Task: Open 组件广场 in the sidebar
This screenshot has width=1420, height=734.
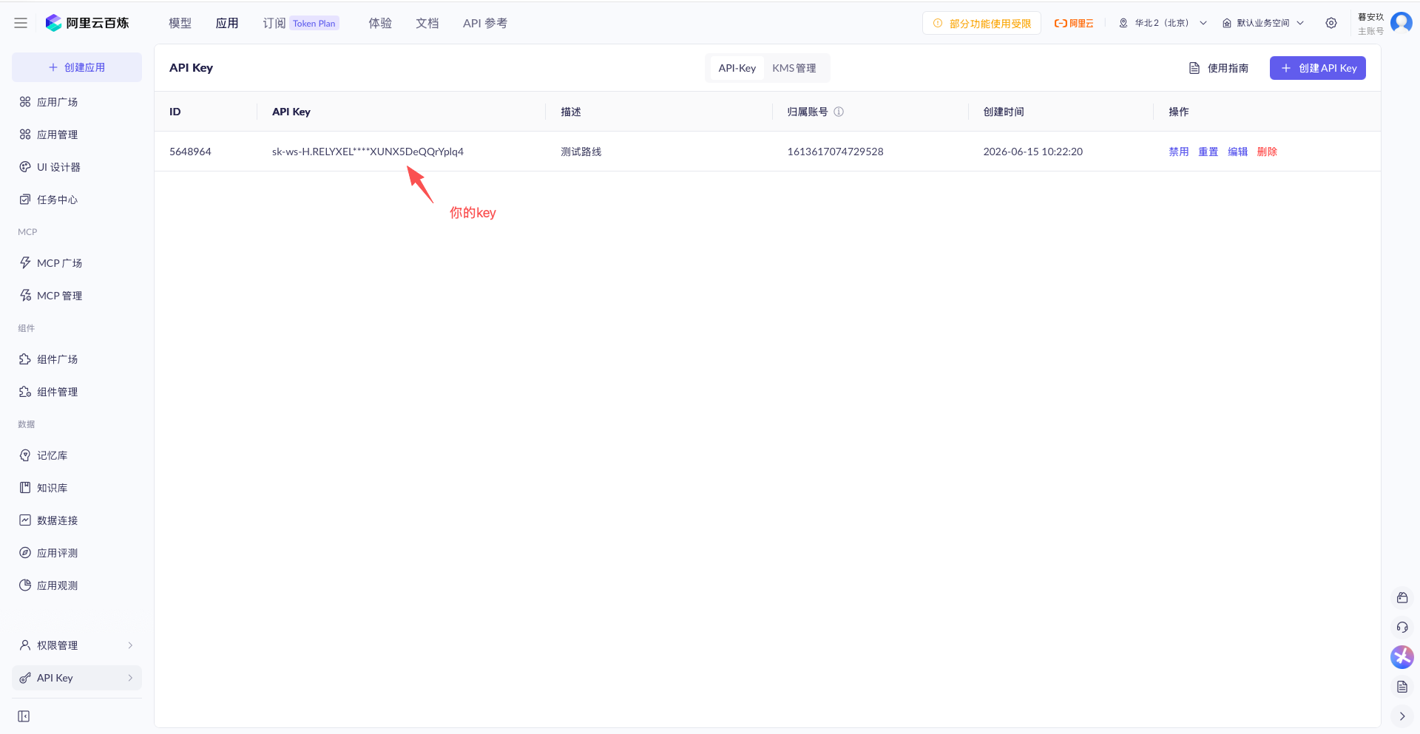Action: (x=77, y=359)
